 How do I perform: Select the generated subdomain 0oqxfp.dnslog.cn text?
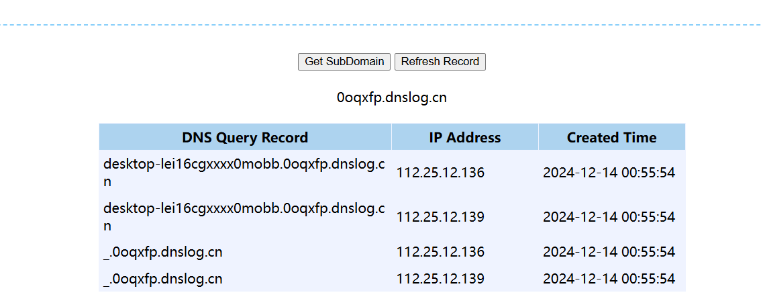point(391,97)
